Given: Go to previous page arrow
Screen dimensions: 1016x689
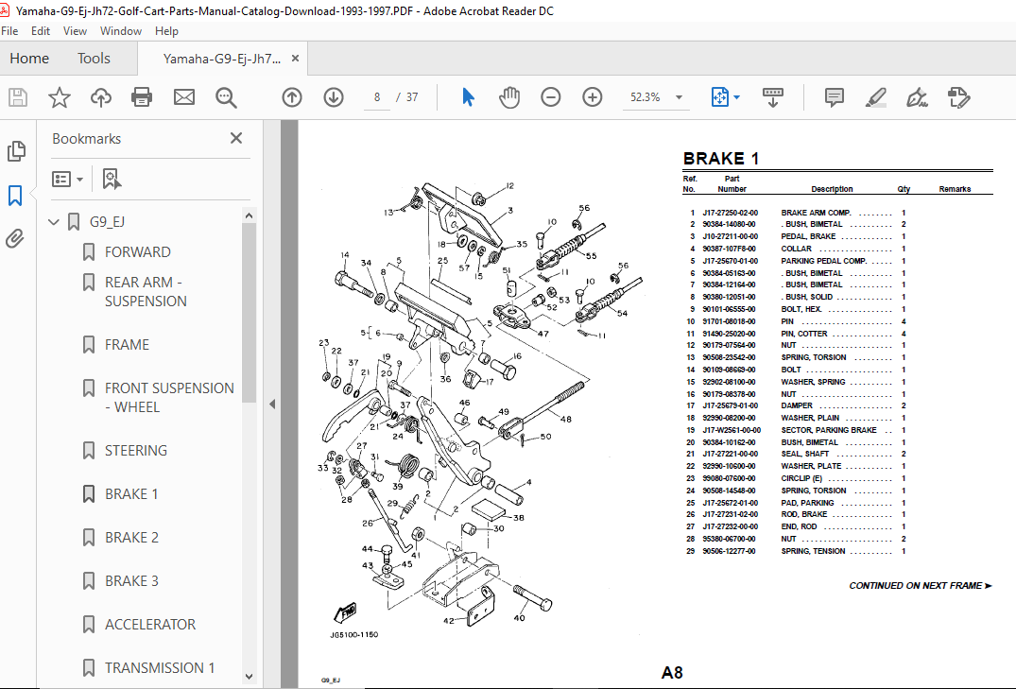Looking at the screenshot, I should 292,97.
